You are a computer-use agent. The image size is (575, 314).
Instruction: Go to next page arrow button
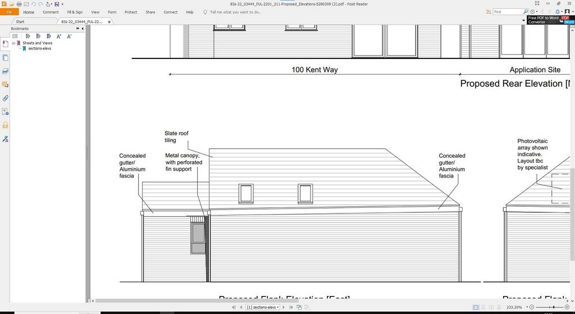click(x=284, y=307)
